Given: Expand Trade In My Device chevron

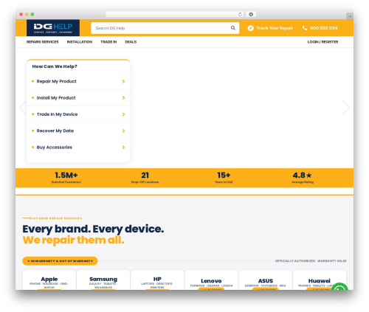Looking at the screenshot, I should (x=123, y=114).
